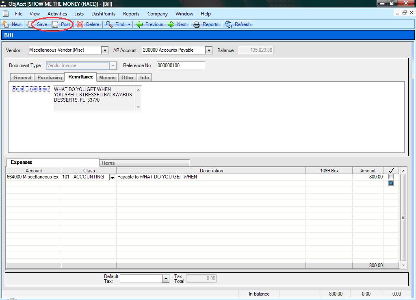Viewport: 416px width, 300px height.
Task: Go to Next record green arrow
Action: click(171, 24)
